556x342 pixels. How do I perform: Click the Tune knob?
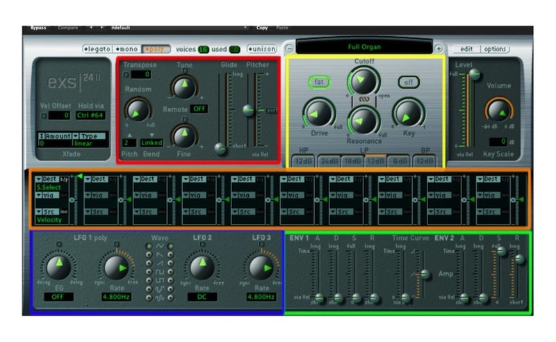tap(183, 87)
